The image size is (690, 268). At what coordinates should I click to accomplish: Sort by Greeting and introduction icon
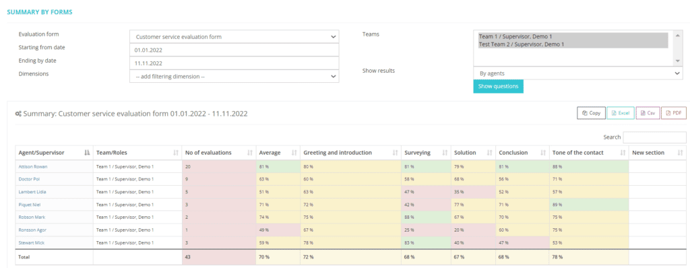pyautogui.click(x=395, y=153)
